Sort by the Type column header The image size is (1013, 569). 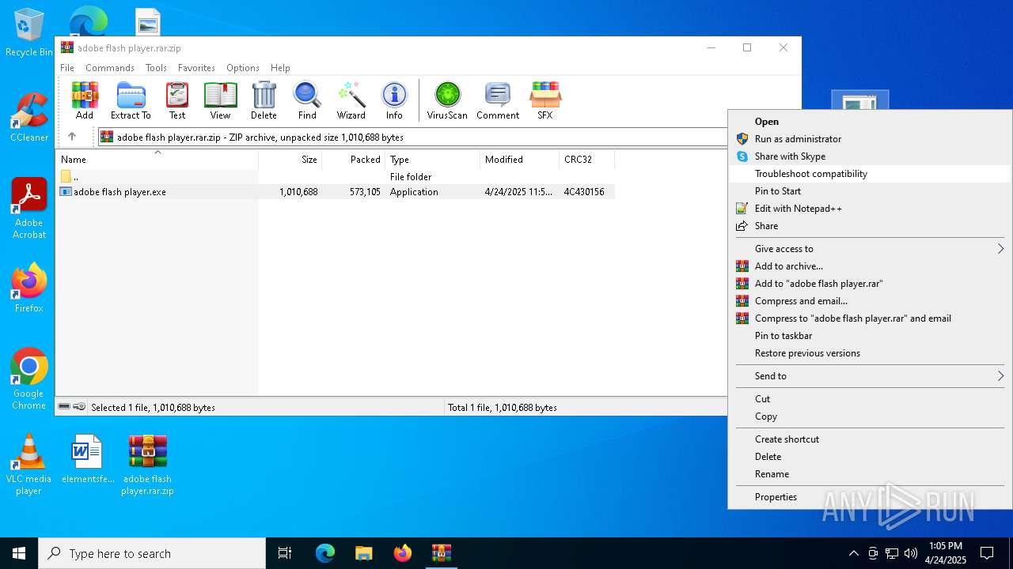pos(433,159)
